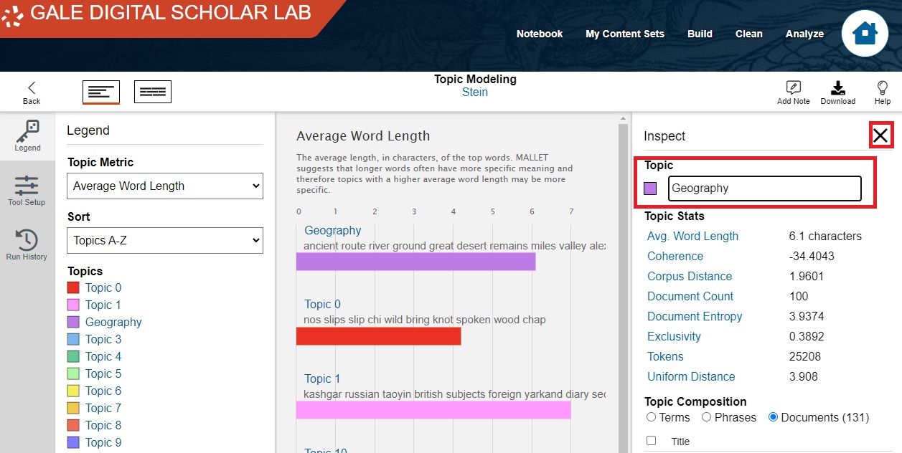The width and height of the screenshot is (902, 453).
Task: Click Inspect panel topic color swatch
Action: pos(650,189)
